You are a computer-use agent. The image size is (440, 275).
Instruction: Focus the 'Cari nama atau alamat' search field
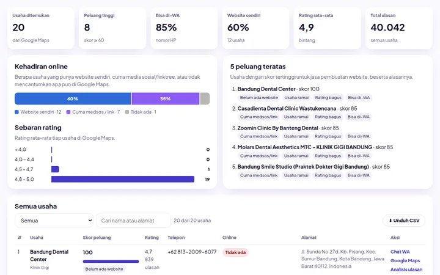point(134,221)
